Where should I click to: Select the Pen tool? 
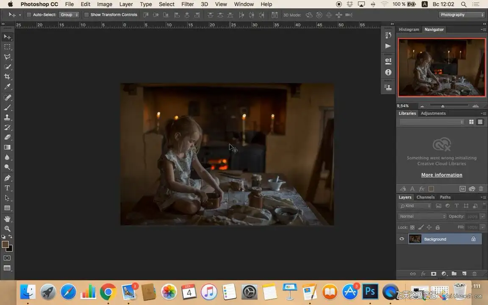pyautogui.click(x=7, y=178)
